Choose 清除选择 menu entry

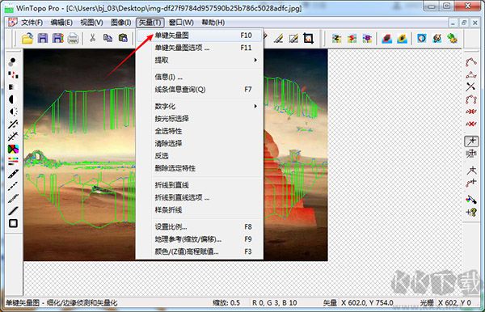click(x=200, y=144)
